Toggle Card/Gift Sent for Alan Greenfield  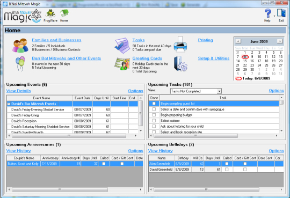245,164
